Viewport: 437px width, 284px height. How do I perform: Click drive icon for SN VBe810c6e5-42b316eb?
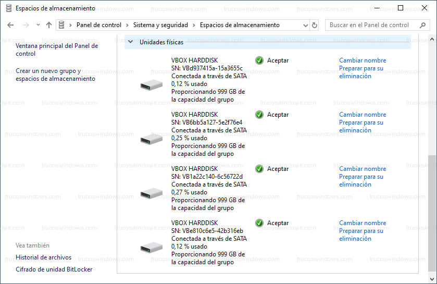(x=152, y=247)
